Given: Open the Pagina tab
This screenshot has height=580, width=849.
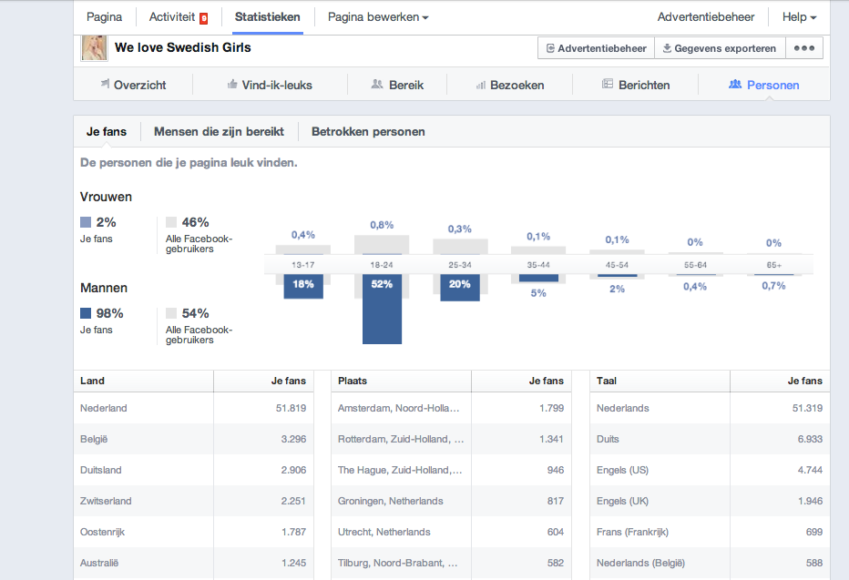Looking at the screenshot, I should (104, 17).
